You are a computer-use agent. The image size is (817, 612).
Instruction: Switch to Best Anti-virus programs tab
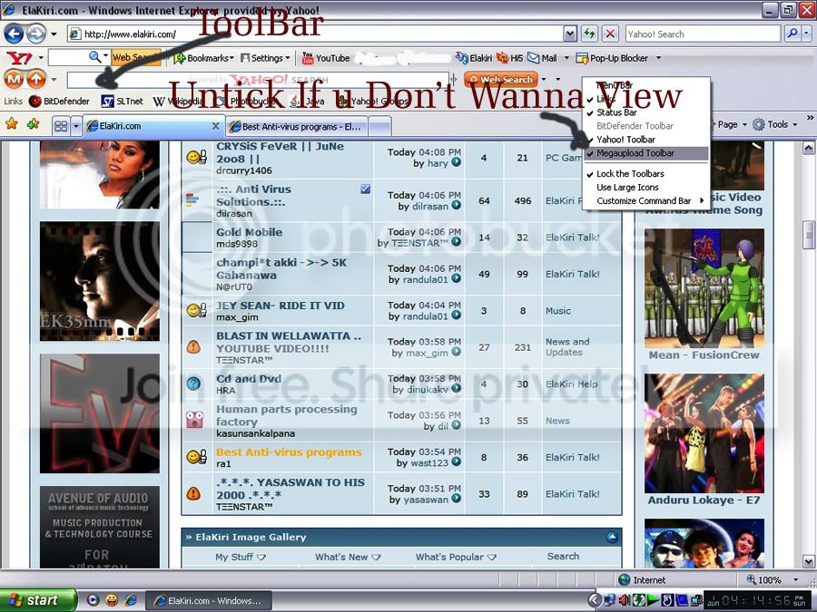click(297, 126)
